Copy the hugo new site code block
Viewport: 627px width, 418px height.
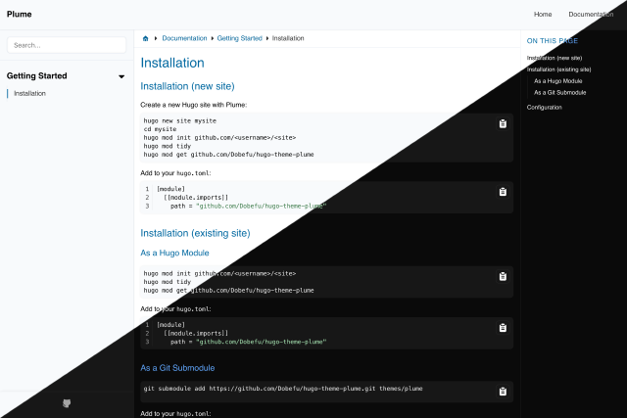tap(503, 123)
